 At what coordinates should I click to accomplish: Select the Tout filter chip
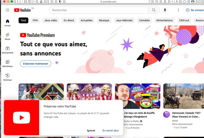(23, 20)
